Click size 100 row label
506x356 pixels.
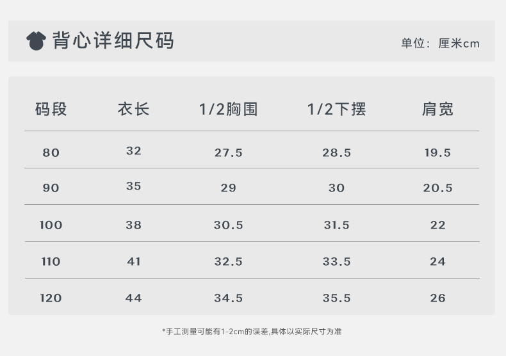(x=51, y=225)
